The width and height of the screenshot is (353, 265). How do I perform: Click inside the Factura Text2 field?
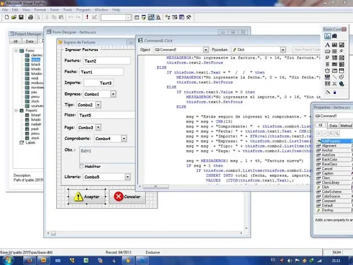coord(107,61)
